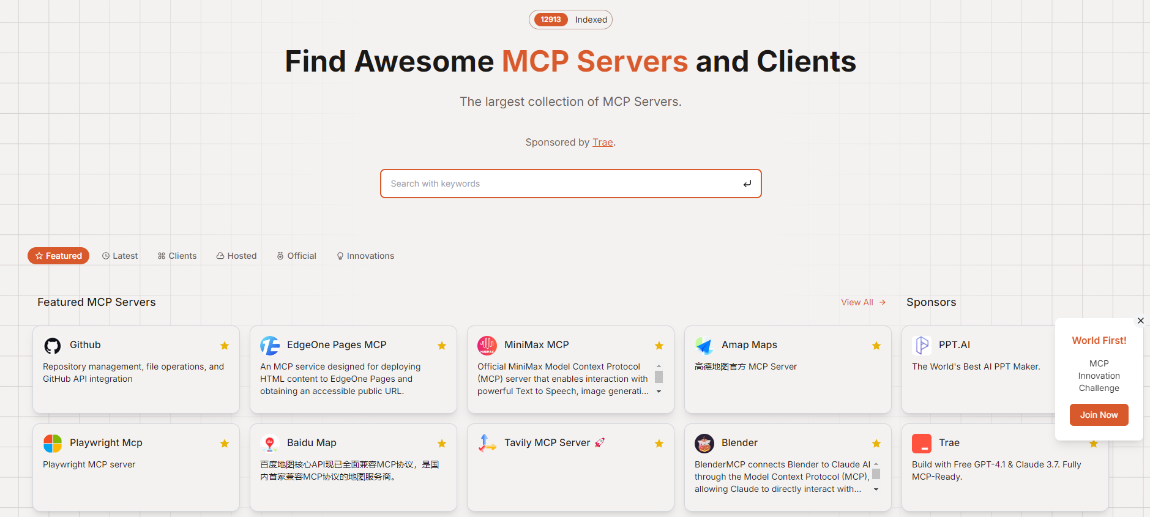Click the Blender card scrollbar thumb
Viewport: 1150px width, 517px height.
pyautogui.click(x=876, y=474)
